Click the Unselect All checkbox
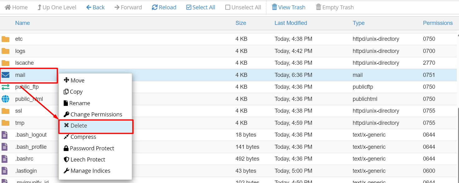 228,7
